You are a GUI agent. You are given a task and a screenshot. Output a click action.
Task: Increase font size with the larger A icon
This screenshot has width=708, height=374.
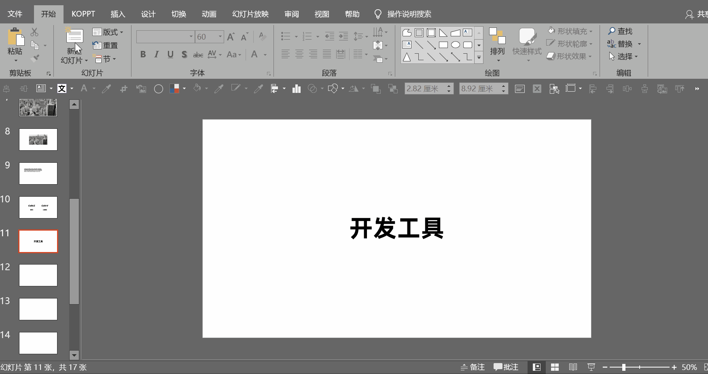[231, 37]
